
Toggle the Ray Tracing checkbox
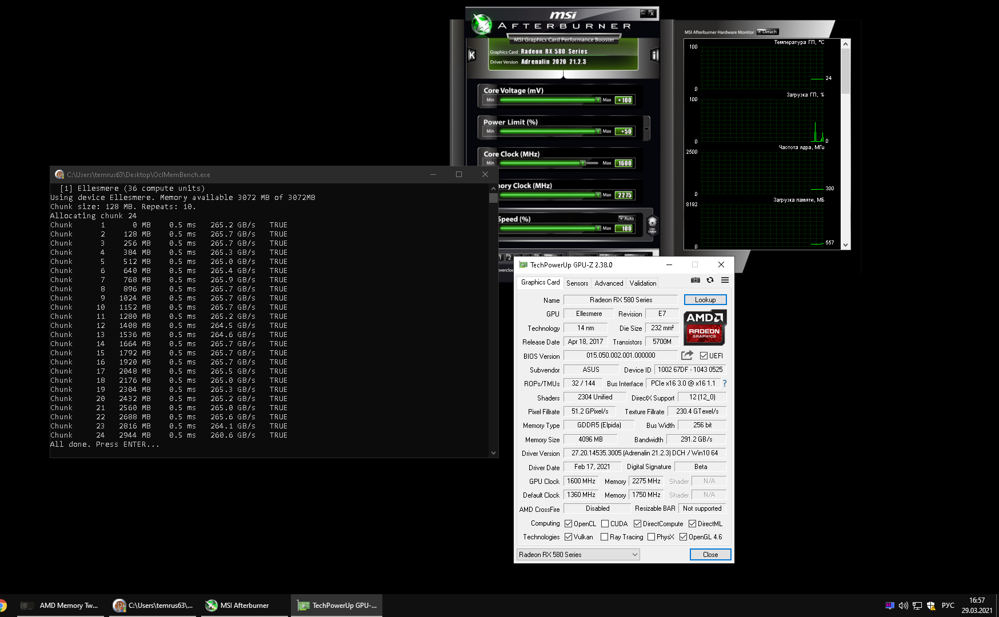[604, 537]
